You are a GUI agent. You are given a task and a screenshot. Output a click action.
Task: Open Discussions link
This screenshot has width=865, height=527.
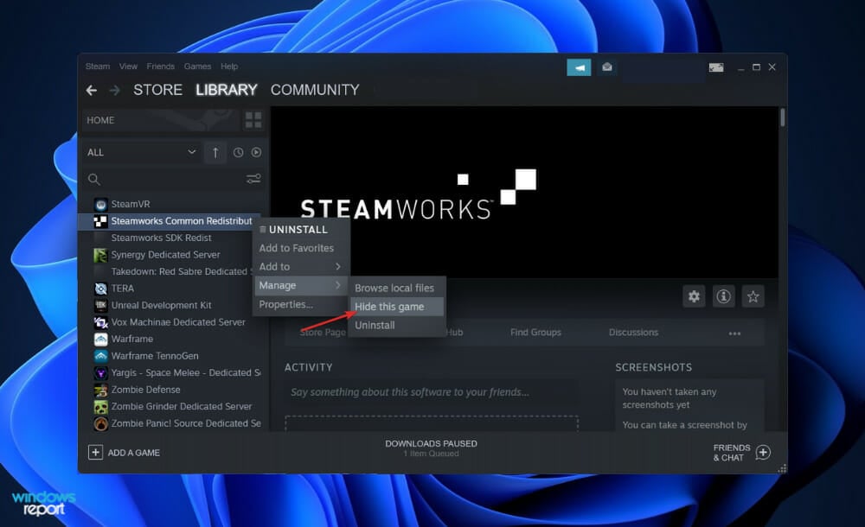(x=633, y=333)
